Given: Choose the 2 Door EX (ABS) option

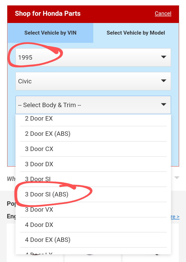Looking at the screenshot, I should point(48,134).
